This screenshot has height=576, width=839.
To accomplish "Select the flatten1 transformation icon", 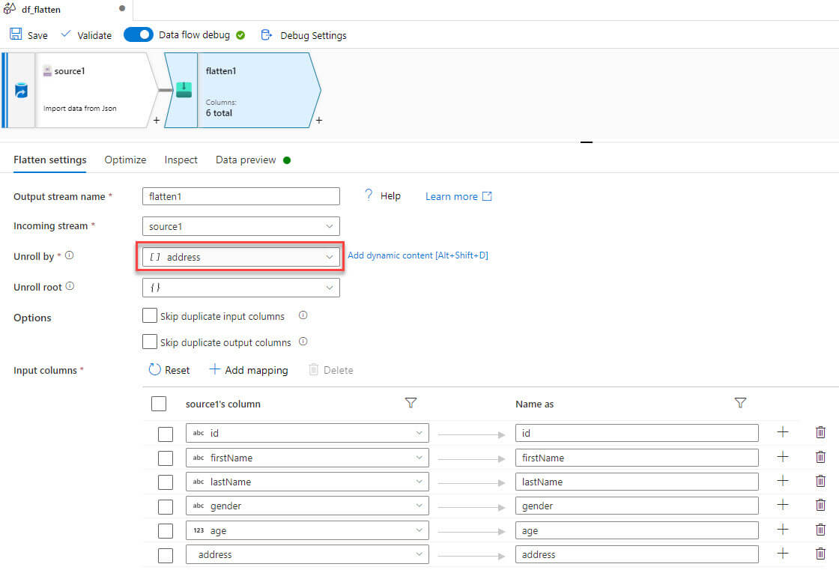I will [x=184, y=90].
